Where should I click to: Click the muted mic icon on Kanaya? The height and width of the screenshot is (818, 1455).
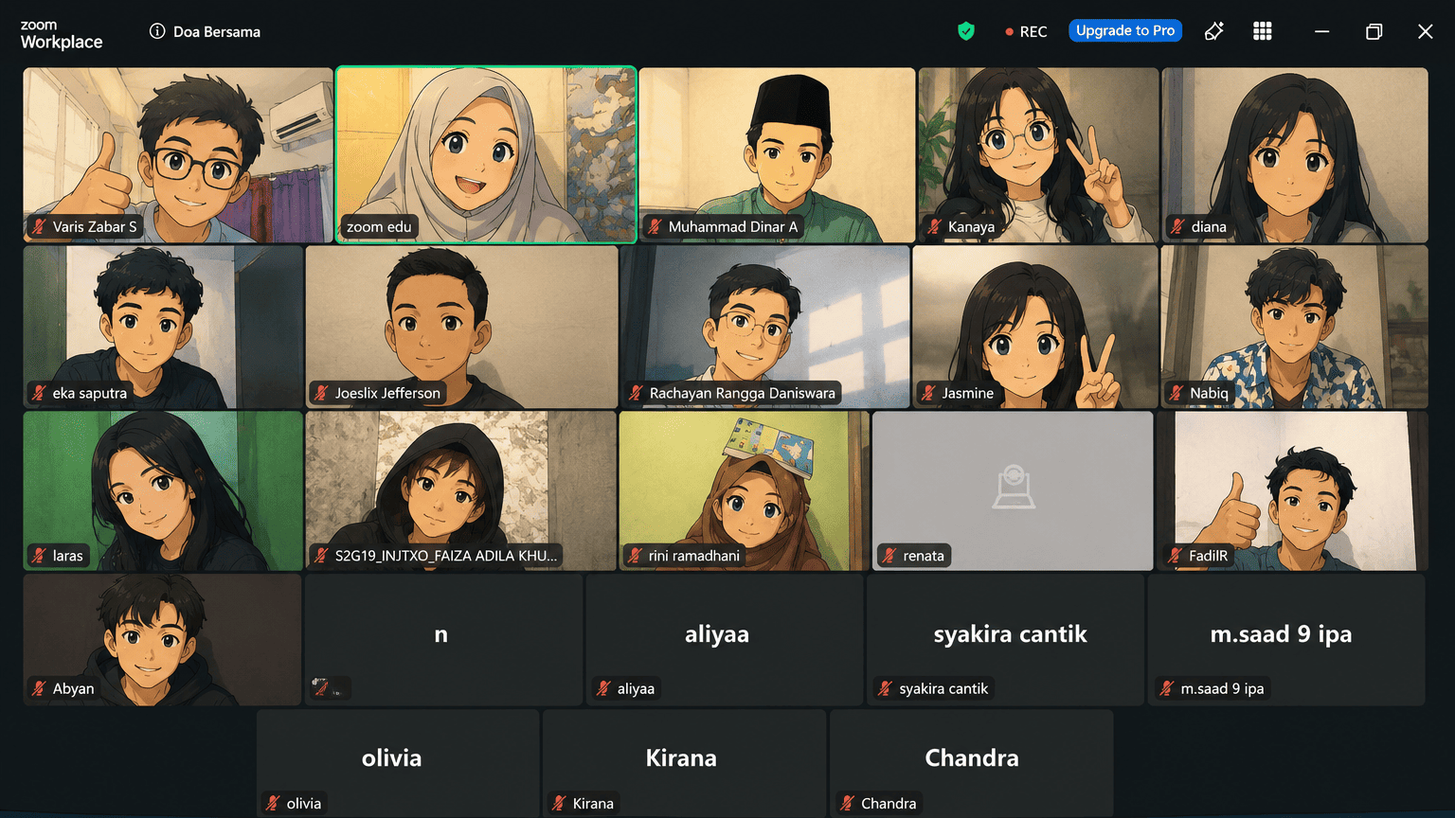934,227
